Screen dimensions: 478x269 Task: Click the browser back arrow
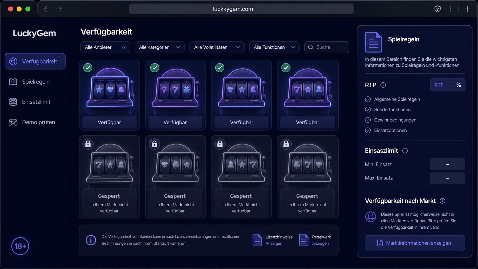47,9
